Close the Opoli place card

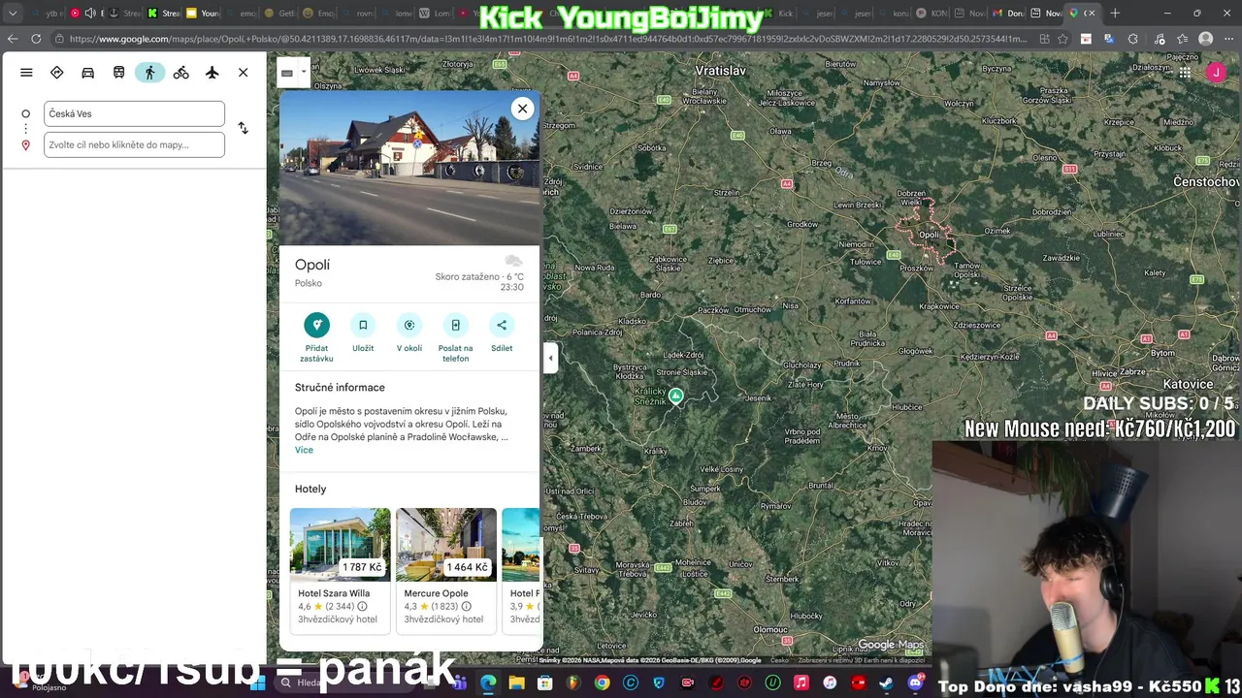pos(522,109)
